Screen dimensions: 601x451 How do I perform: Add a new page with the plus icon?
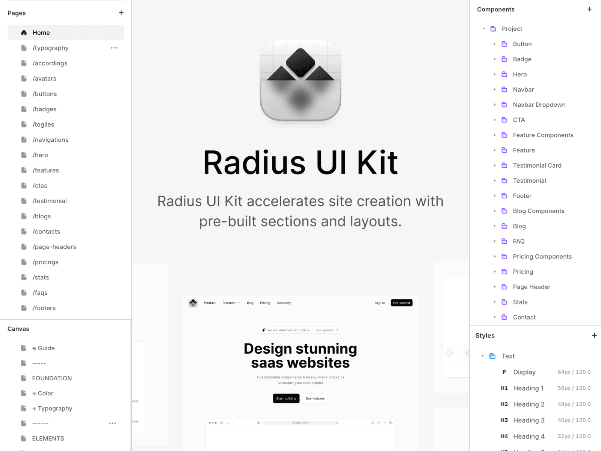coord(121,12)
